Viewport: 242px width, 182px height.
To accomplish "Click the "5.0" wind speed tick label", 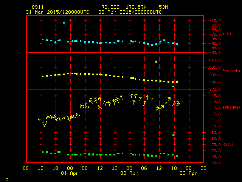I will 217,96.
